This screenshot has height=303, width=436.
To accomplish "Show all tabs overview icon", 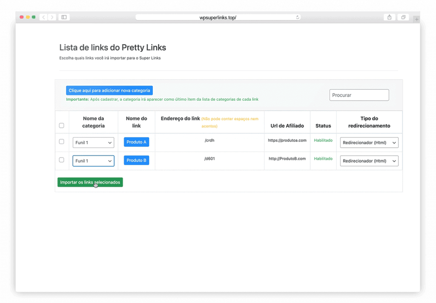I will (403, 17).
